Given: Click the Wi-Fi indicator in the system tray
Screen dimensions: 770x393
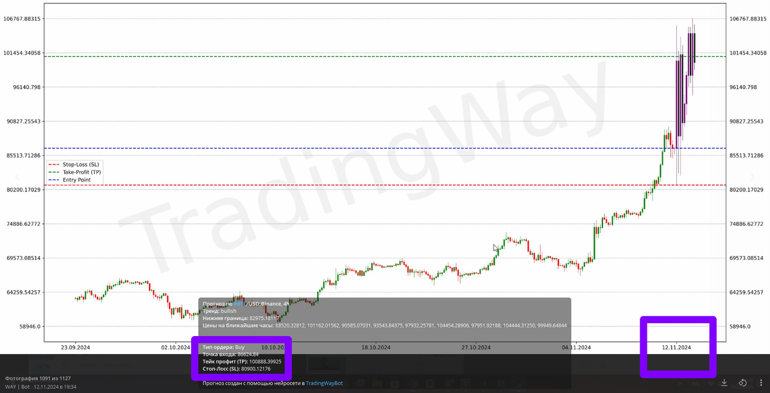Looking at the screenshot, I should (x=711, y=383).
